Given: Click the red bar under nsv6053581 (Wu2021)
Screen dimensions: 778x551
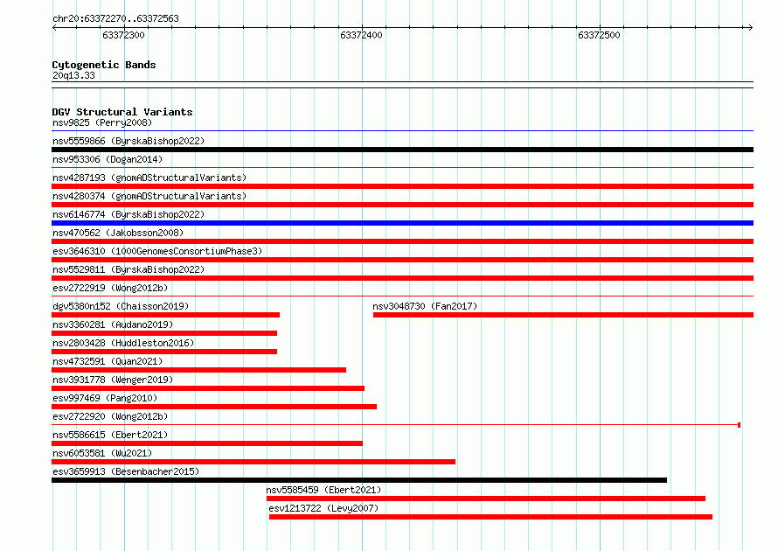Looking at the screenshot, I should [x=254, y=462].
